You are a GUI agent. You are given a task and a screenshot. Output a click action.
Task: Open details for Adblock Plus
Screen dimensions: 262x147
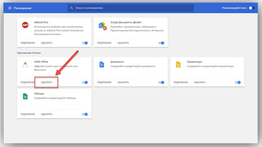(28, 43)
